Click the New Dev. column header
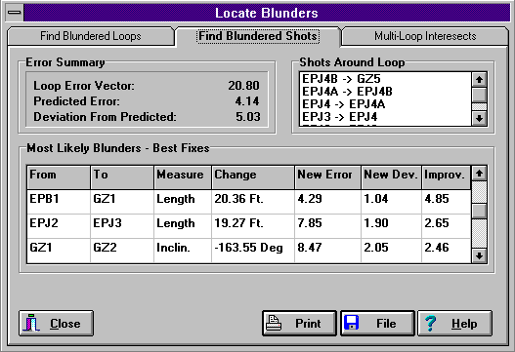The width and height of the screenshot is (515, 352). pos(391,177)
